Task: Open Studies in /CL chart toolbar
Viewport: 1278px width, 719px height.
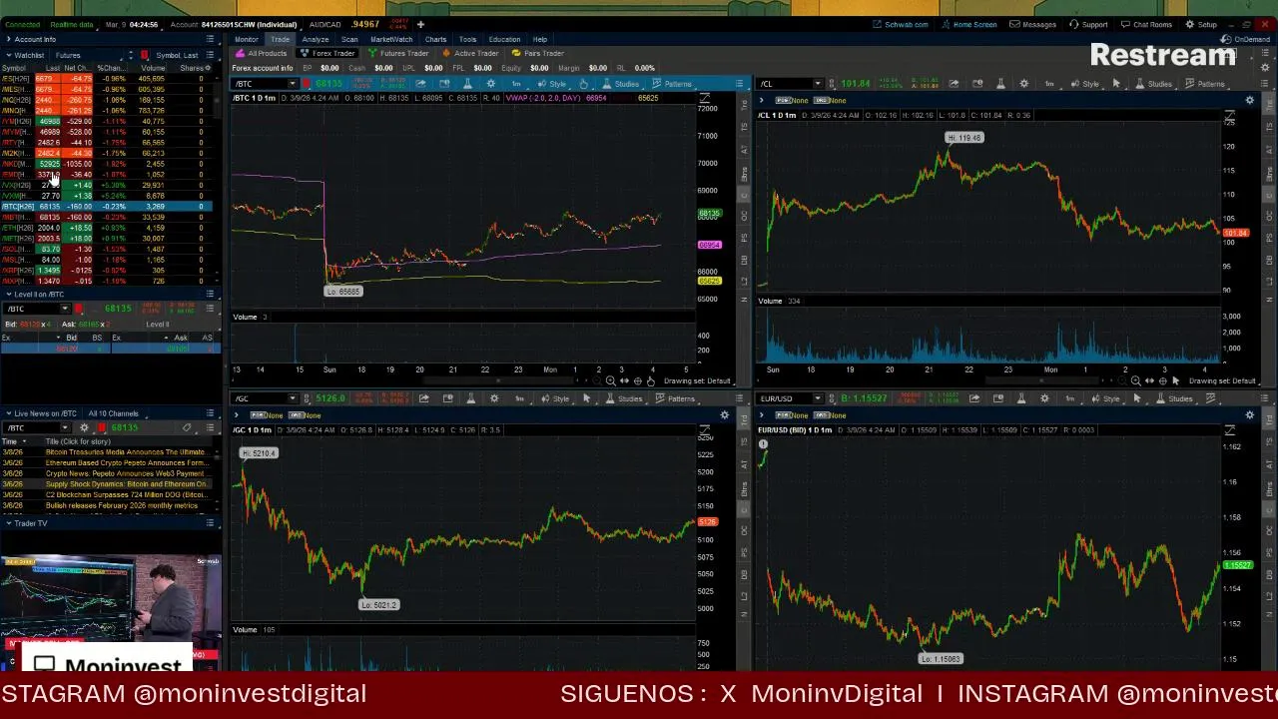Action: coord(1153,84)
